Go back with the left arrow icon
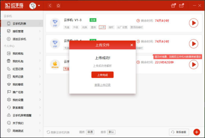 click(x=50, y=6)
